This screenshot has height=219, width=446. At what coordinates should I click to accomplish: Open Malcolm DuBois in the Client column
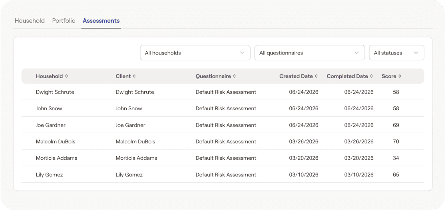(x=135, y=142)
